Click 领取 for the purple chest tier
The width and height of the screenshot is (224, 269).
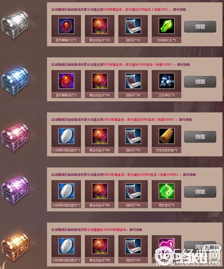click(x=200, y=192)
